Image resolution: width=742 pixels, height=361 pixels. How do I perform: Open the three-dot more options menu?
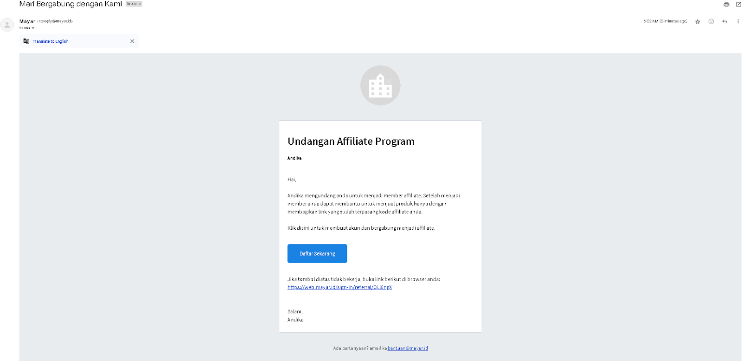click(738, 21)
